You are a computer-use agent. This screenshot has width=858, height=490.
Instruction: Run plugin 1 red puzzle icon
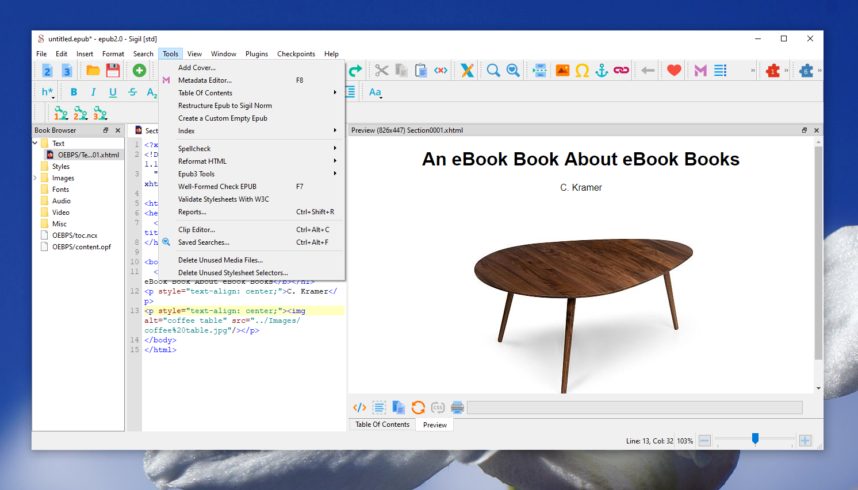point(773,71)
